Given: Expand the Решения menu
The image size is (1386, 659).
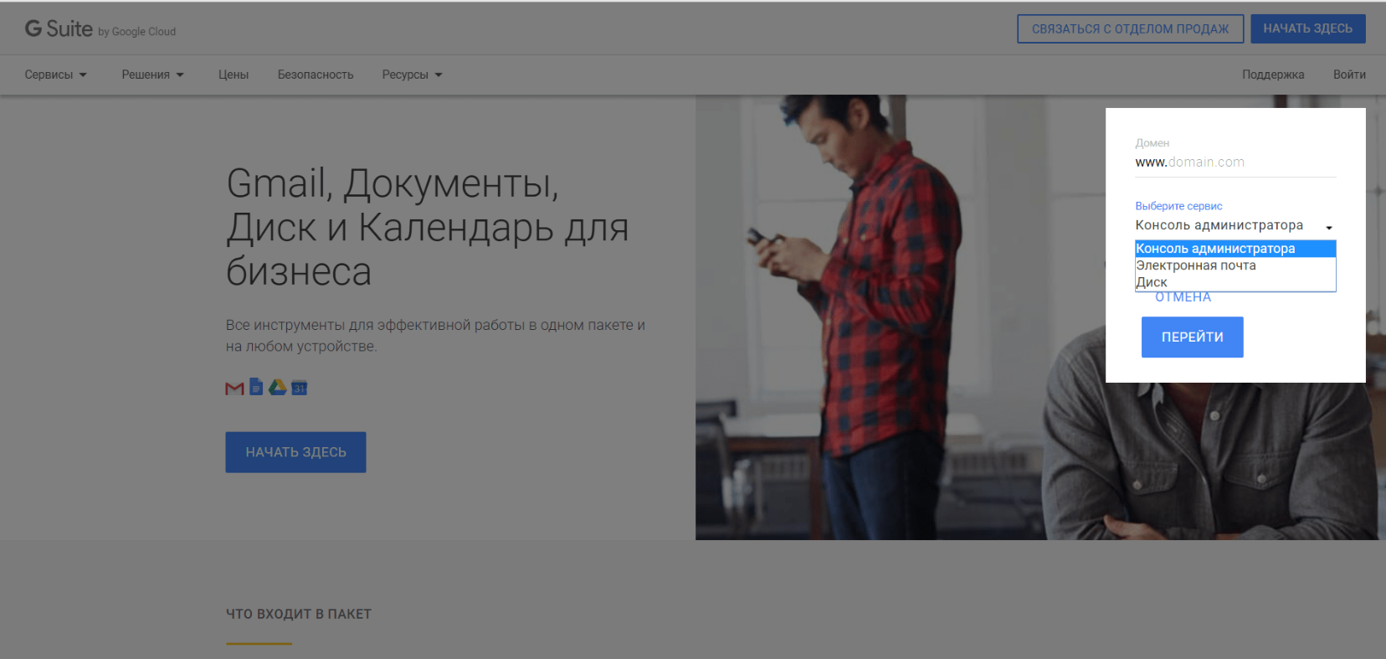Looking at the screenshot, I should pos(153,75).
